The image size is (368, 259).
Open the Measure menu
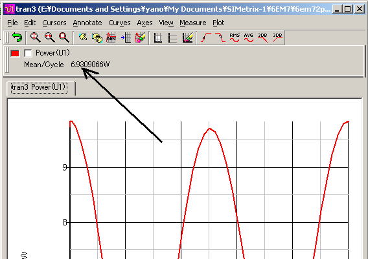point(193,23)
